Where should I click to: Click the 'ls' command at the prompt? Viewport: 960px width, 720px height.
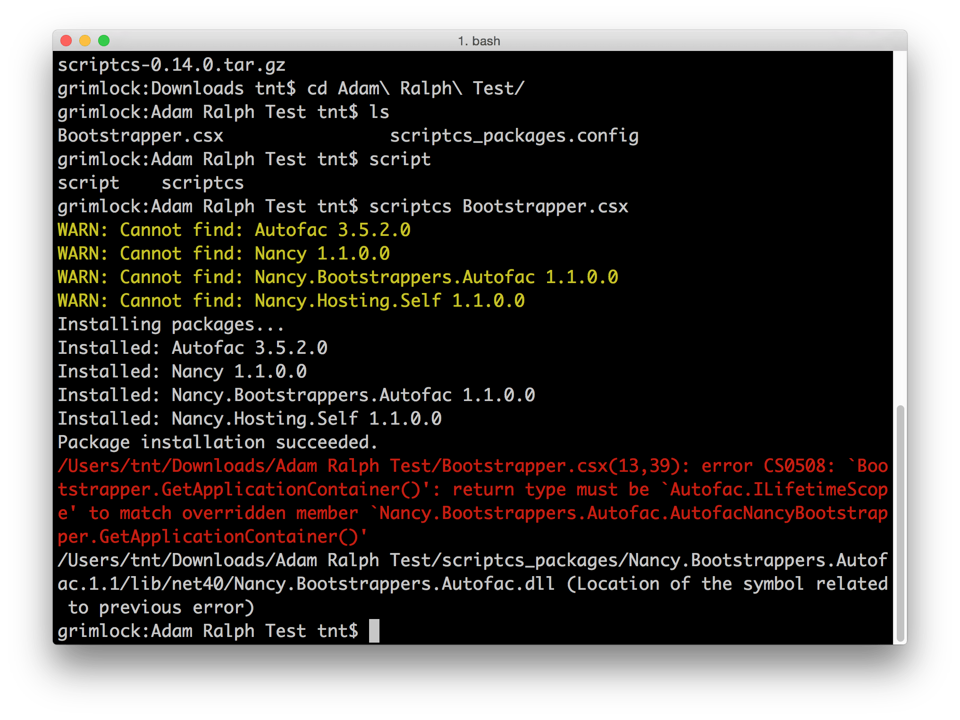click(x=379, y=112)
